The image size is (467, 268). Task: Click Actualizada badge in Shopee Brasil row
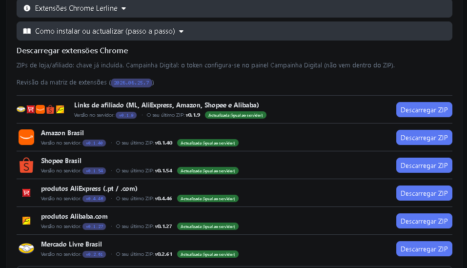[208, 171]
